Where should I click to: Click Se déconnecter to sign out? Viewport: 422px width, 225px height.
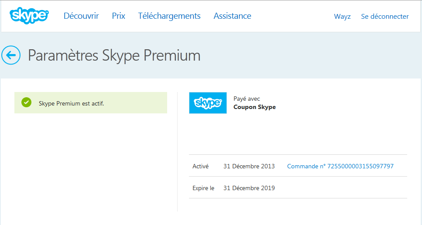[385, 17]
